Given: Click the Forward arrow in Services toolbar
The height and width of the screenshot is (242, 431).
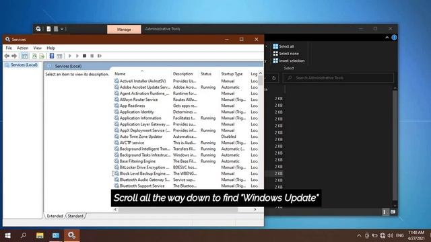Looking at the screenshot, I should (x=14, y=56).
